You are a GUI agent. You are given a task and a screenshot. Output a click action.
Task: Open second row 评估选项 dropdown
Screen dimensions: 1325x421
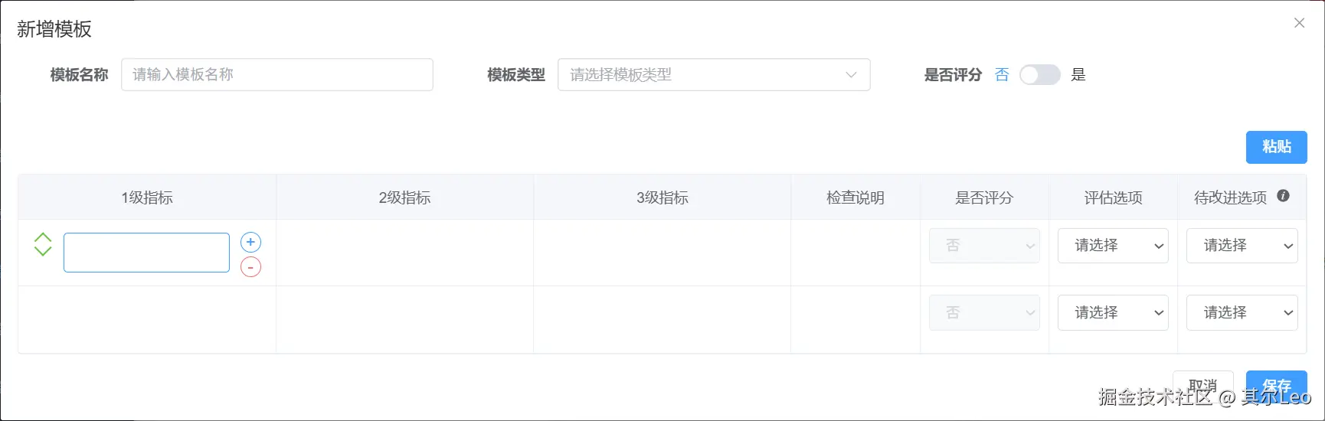click(x=1112, y=312)
